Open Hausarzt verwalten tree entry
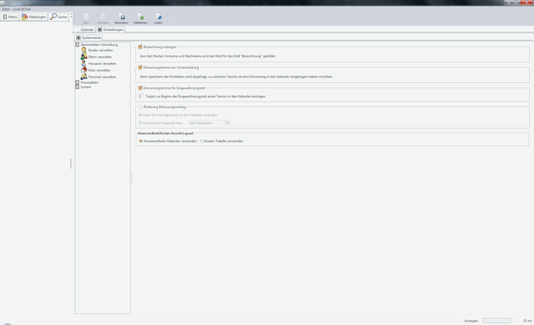This screenshot has width=534, height=325. (x=102, y=63)
